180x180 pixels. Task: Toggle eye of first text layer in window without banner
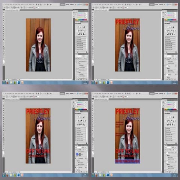tap(76, 158)
